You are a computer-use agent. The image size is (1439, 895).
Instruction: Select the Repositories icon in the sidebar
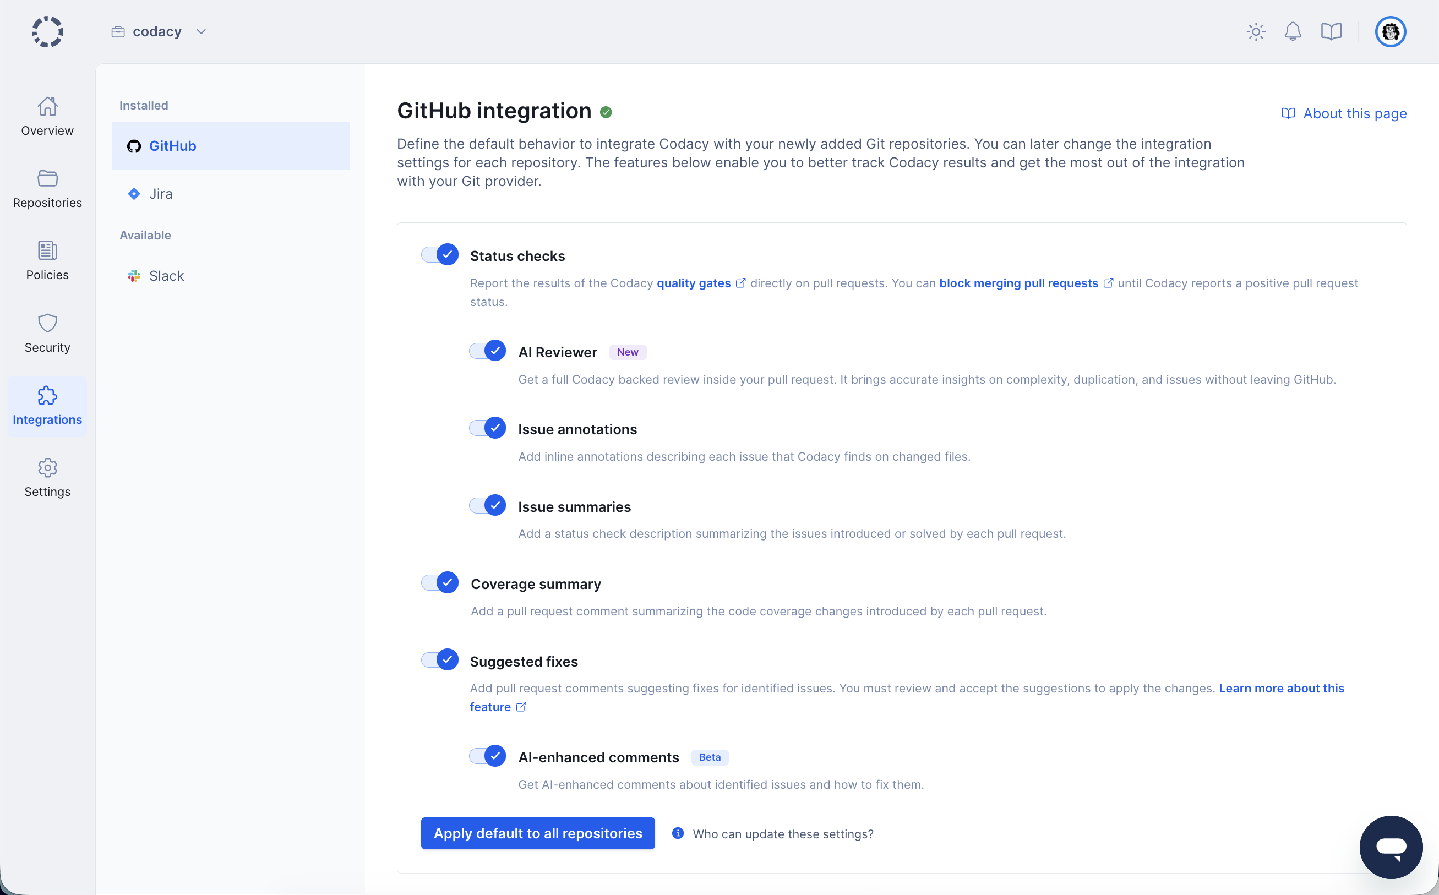47,188
